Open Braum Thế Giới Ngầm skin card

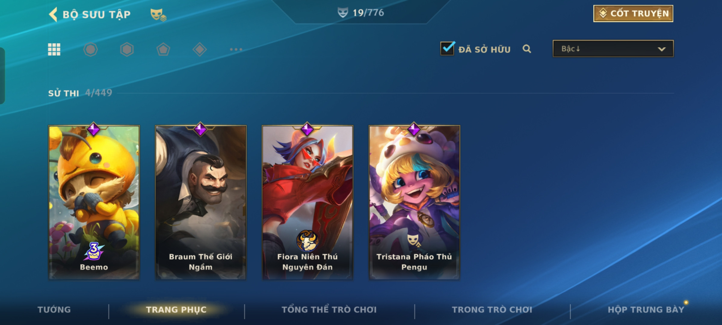pos(201,202)
